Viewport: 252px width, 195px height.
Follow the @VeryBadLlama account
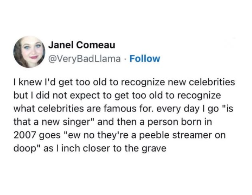pyautogui.click(x=144, y=59)
